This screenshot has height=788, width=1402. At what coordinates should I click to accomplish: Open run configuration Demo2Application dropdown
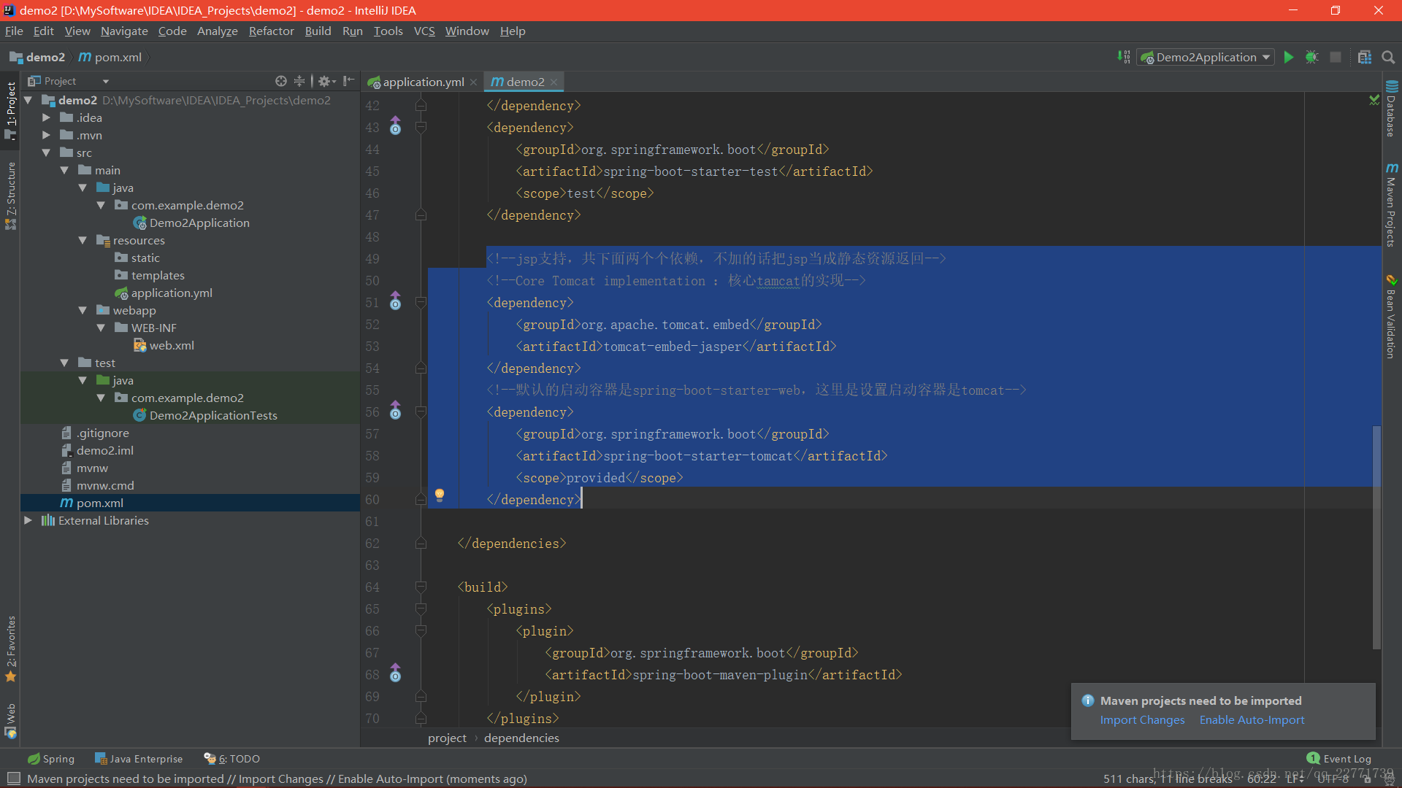(1206, 57)
